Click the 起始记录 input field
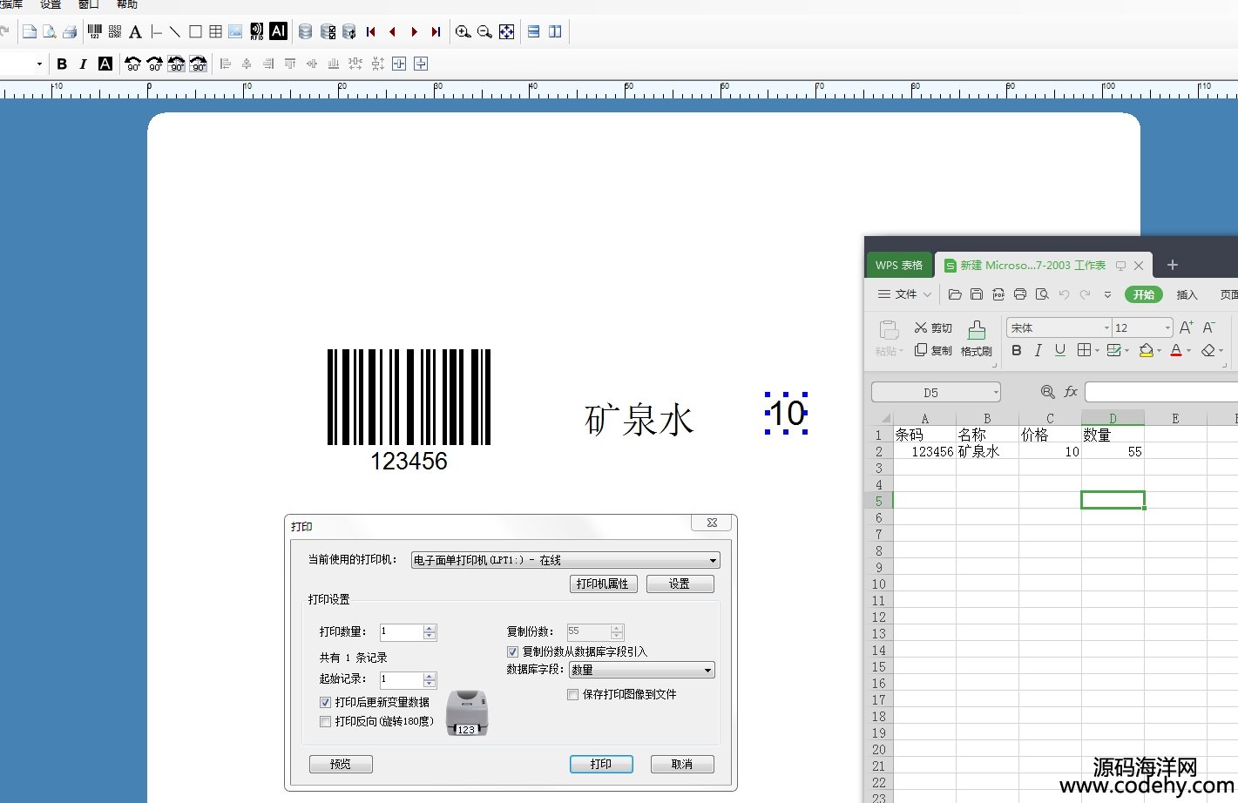This screenshot has width=1238, height=803. [x=402, y=679]
